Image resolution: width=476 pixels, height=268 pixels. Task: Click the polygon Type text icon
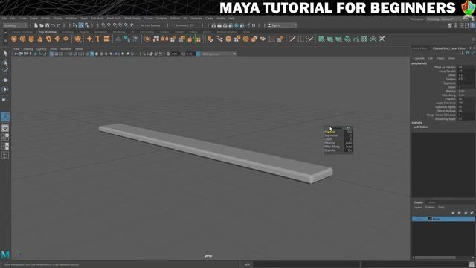coord(98,39)
